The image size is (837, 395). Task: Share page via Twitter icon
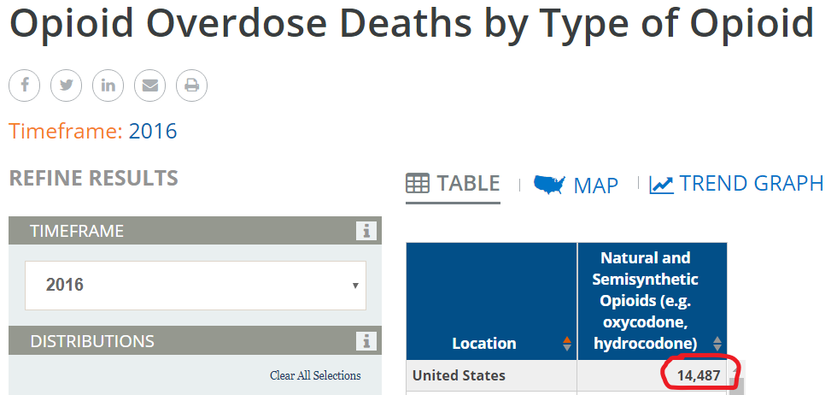point(67,85)
